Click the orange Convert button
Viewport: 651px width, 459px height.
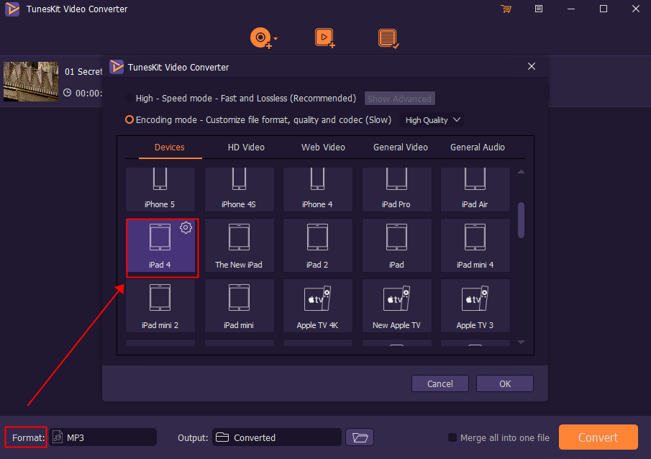(x=598, y=437)
